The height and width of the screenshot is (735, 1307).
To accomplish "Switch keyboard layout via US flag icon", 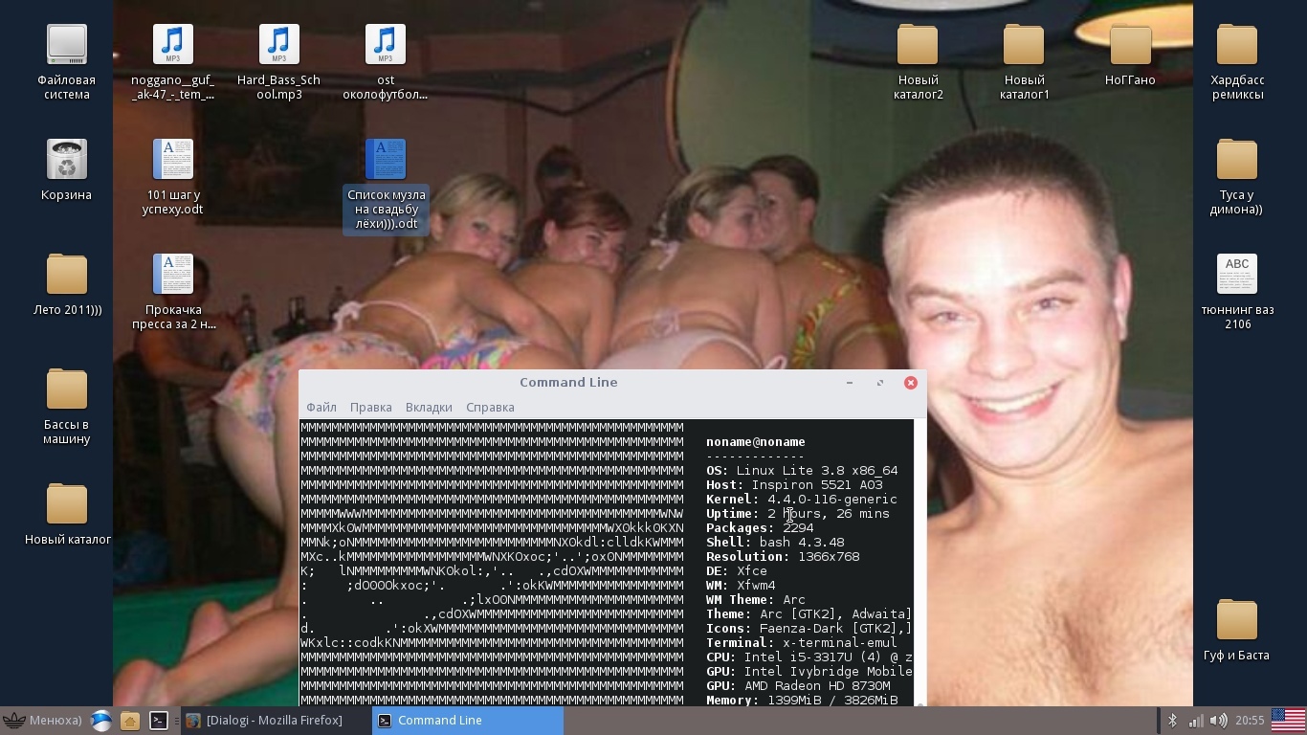I will (x=1289, y=721).
